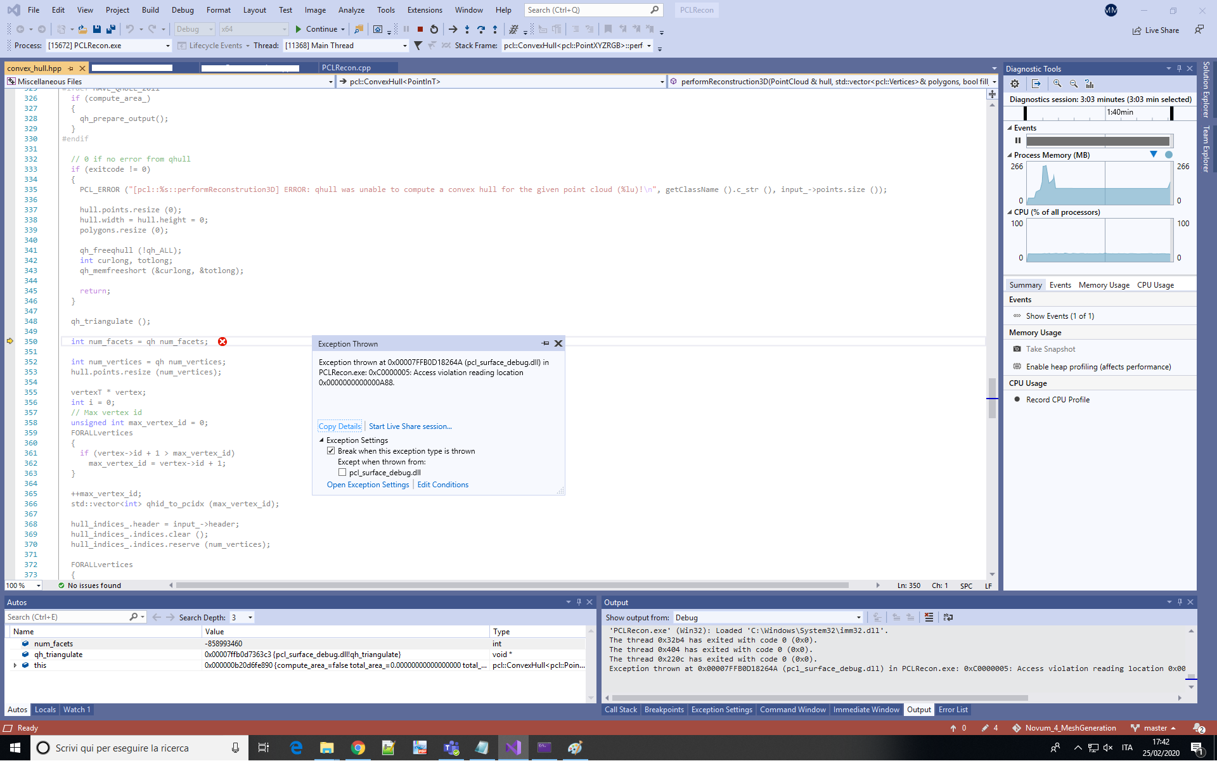Image resolution: width=1217 pixels, height=761 pixels.
Task: Pin the Exception Thrown popup
Action: 545,343
